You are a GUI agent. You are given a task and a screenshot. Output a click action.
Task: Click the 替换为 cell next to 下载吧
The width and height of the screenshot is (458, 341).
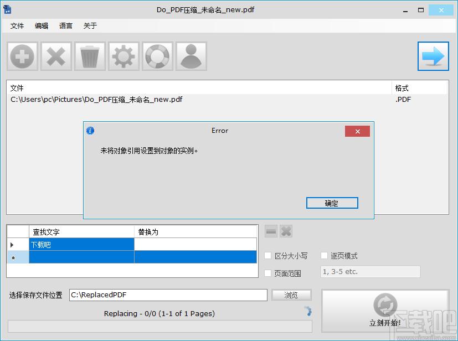(195, 244)
